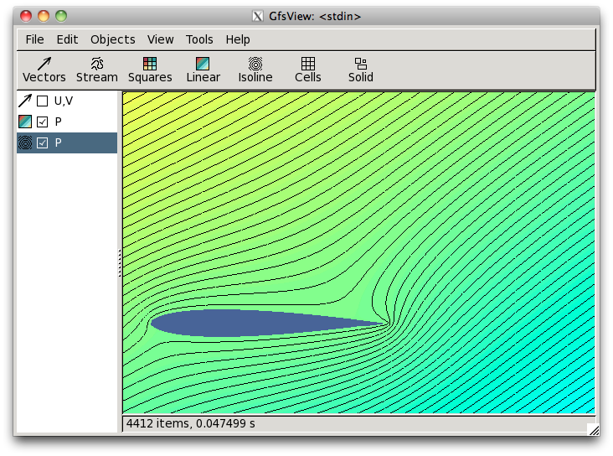Open the View menu

tap(160, 39)
